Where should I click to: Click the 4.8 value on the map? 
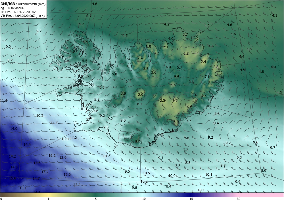261,71
